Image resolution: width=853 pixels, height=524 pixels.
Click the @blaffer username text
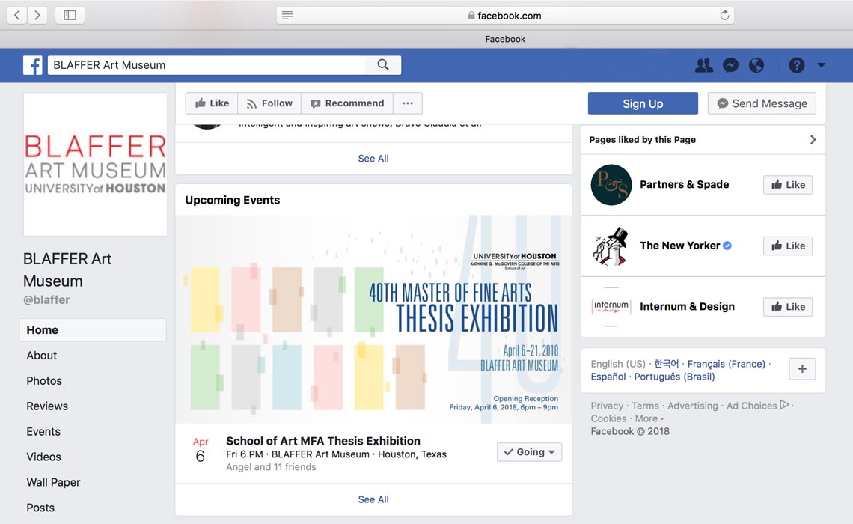[46, 300]
